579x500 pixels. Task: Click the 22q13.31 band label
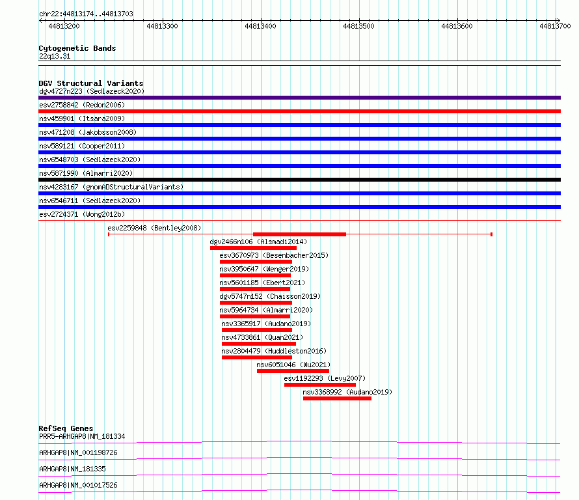pos(55,56)
